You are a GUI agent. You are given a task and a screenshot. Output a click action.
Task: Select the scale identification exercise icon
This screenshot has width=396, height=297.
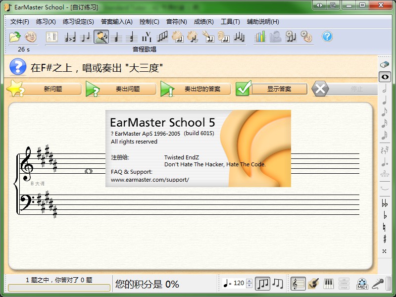[x=162, y=37]
